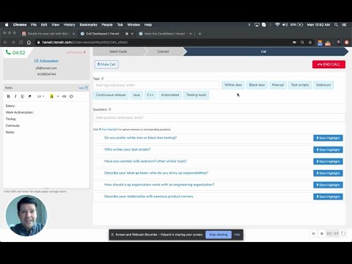
Task: Apply underline formatting in notes editor
Action: [23, 96]
